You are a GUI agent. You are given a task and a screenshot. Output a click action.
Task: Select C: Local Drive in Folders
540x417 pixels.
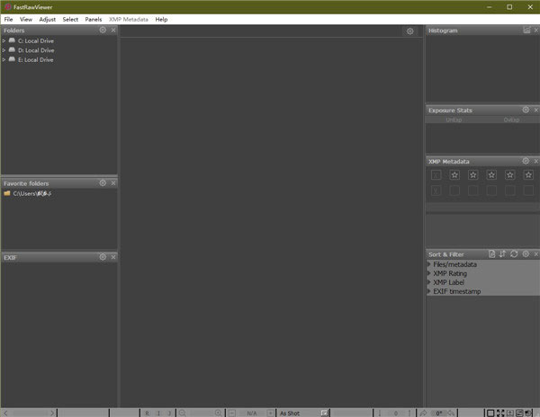(x=36, y=40)
